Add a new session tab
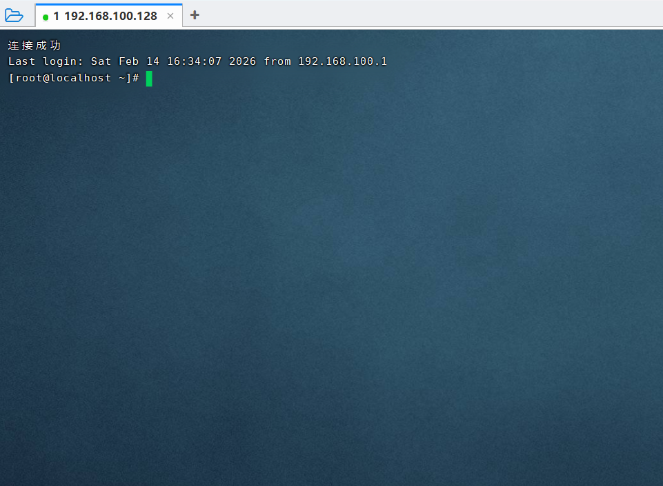 tap(195, 15)
